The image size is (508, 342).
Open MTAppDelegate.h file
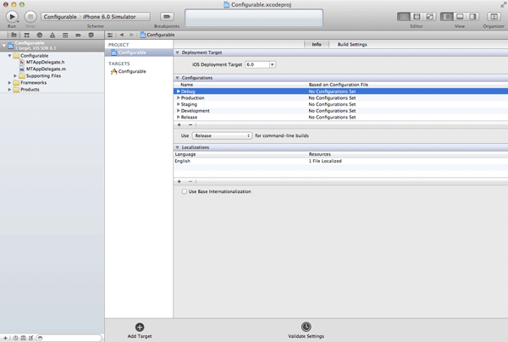click(x=42, y=62)
